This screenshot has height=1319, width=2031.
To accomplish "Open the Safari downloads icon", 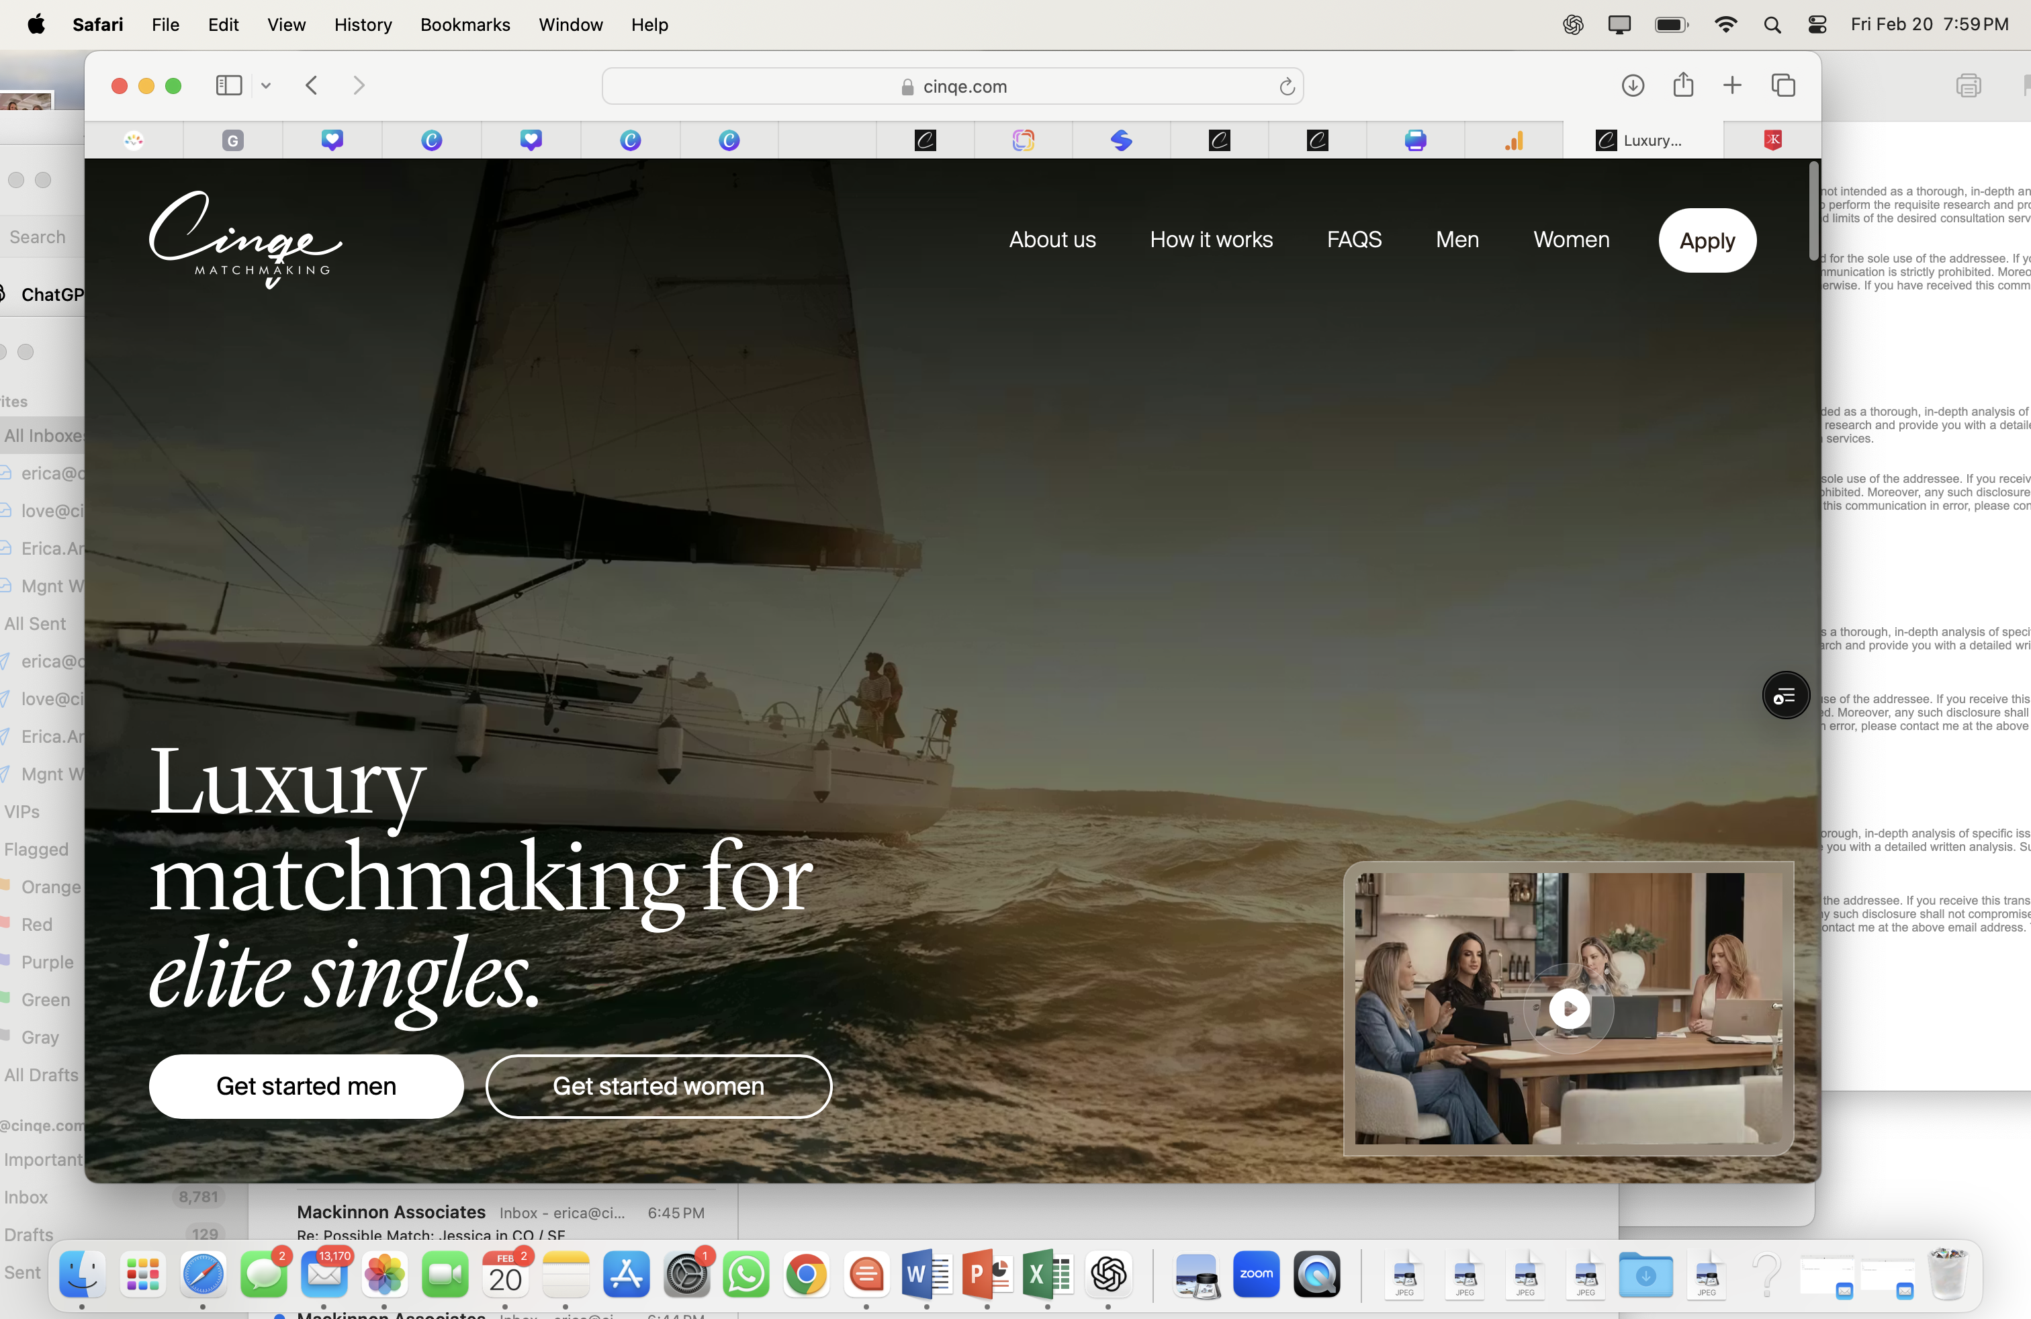I will pos(1633,85).
